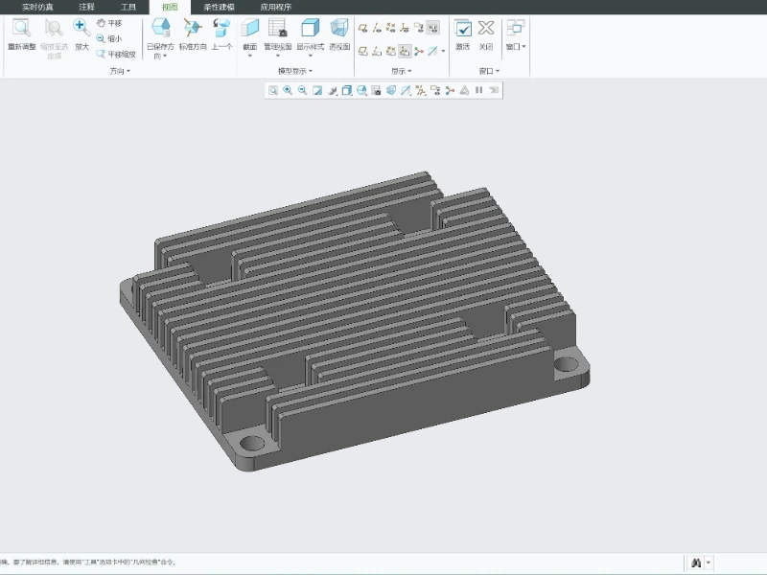Viewport: 767px width, 575px height.
Task: Select the 平移 (Pan) tool
Action: tap(109, 23)
